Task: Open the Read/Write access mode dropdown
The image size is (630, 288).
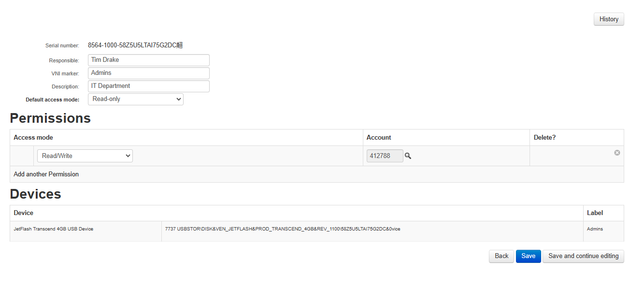Action: [85, 156]
